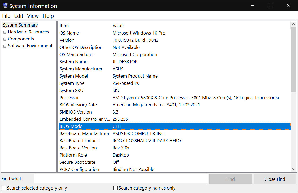Select the OS Name row
The image size is (298, 193).
pyautogui.click(x=175, y=33)
